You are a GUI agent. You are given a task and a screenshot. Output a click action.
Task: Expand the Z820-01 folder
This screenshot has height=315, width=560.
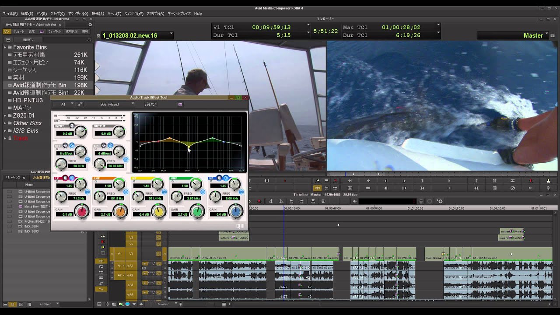click(x=5, y=115)
